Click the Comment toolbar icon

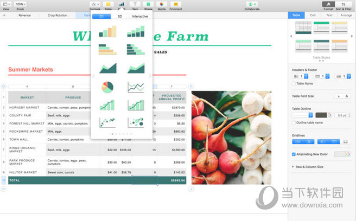click(176, 4)
